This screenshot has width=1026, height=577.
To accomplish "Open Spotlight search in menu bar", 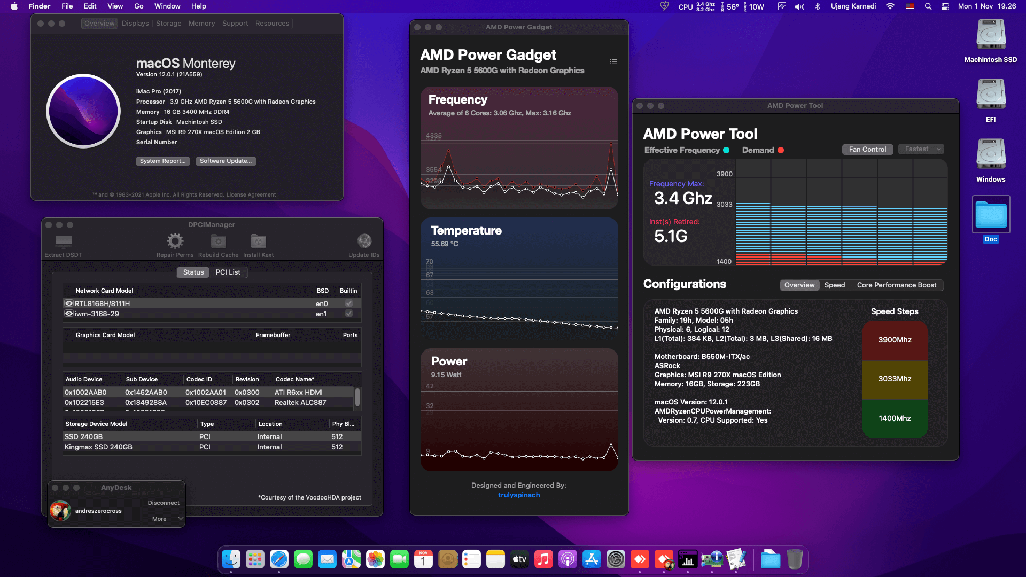I will (928, 6).
